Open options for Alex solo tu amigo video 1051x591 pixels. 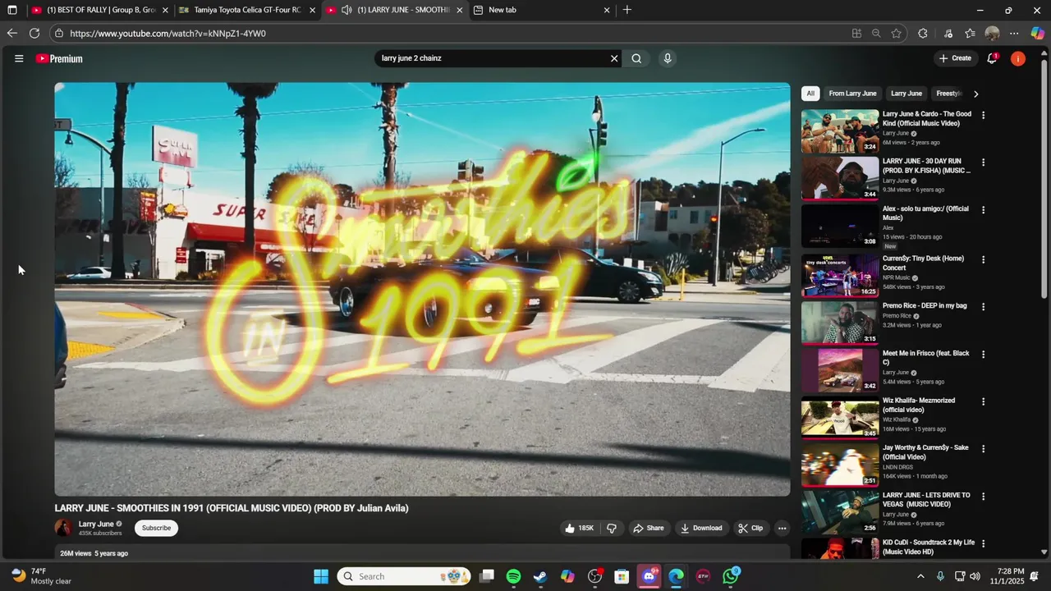click(x=983, y=210)
